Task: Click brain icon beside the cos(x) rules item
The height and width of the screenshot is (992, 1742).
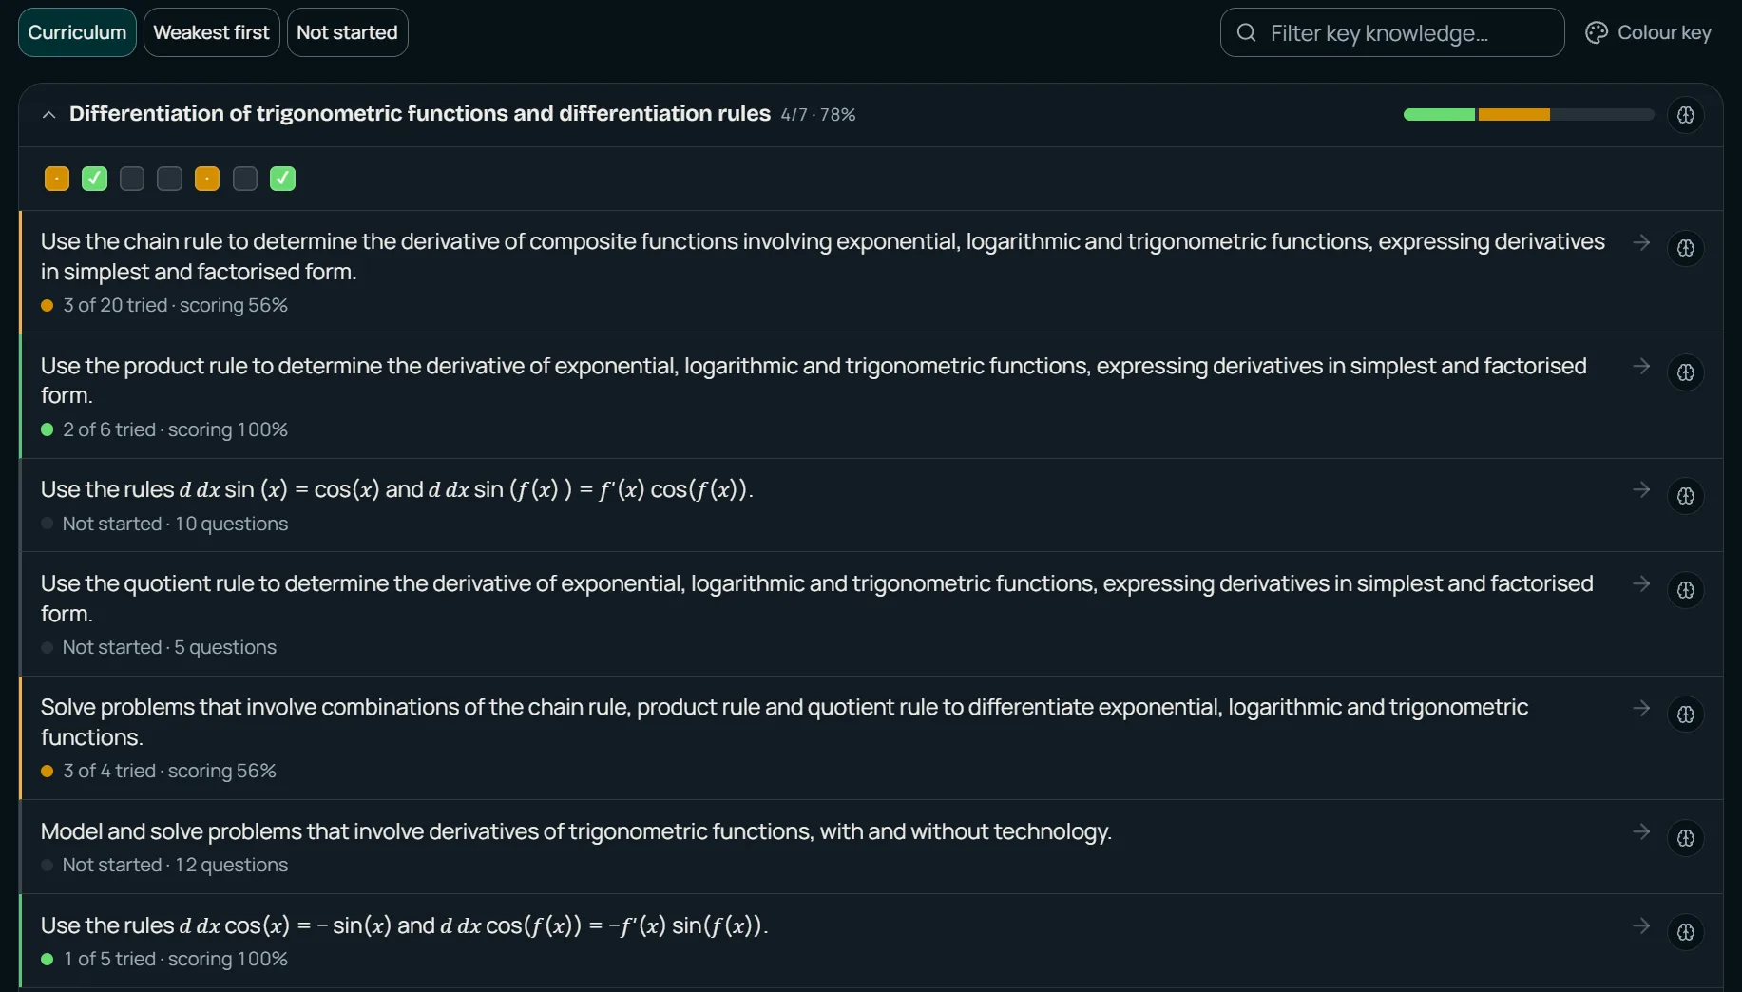Action: 1685,932
